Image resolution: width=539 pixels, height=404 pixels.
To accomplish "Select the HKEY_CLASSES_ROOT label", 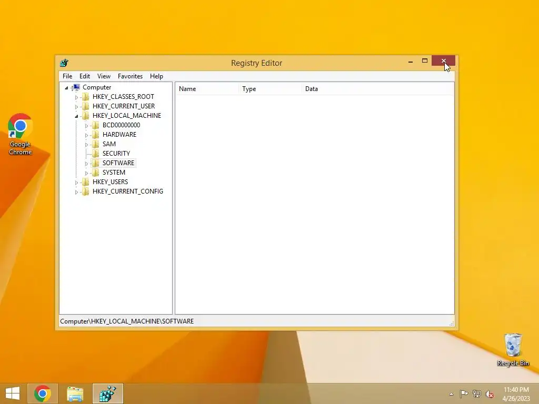I will 123,97.
